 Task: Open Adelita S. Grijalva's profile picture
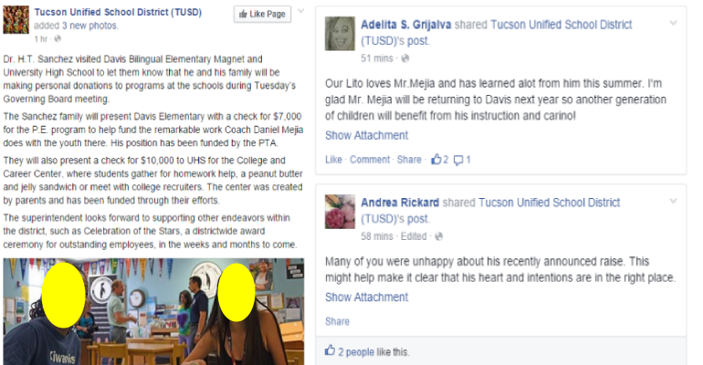pyautogui.click(x=340, y=33)
